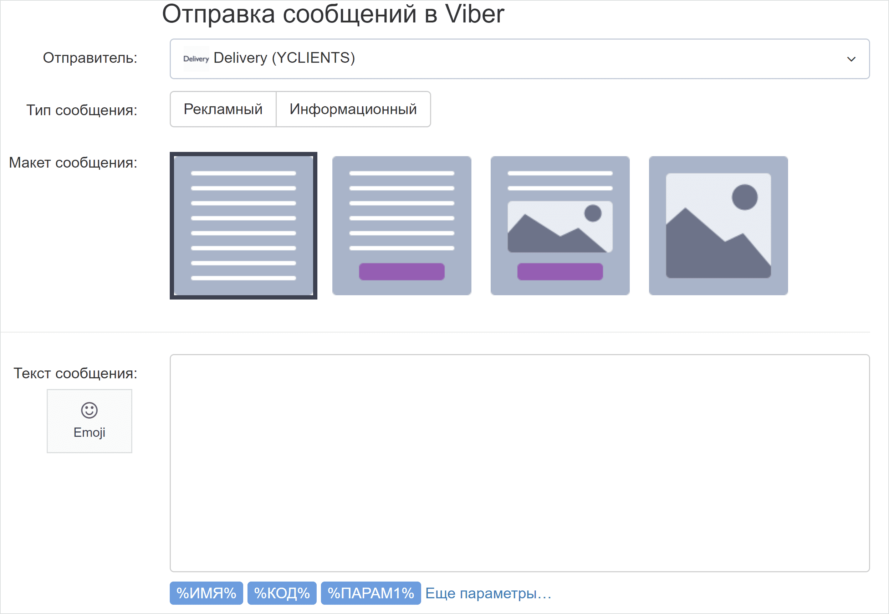Viewport: 889px width, 614px height.
Task: Choose the text-only message layout
Action: pyautogui.click(x=244, y=226)
